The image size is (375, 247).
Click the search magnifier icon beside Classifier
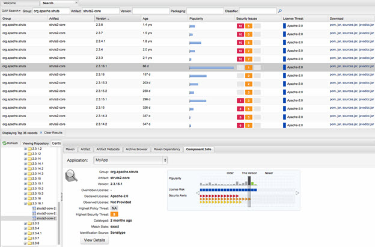tap(280, 11)
